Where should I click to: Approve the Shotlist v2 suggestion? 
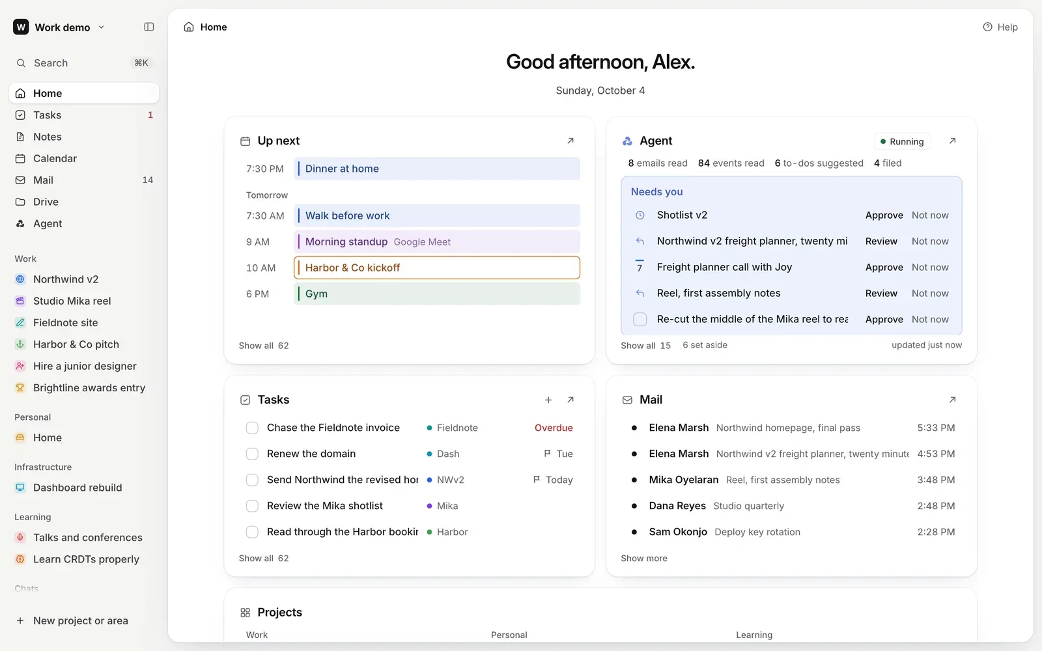click(884, 215)
